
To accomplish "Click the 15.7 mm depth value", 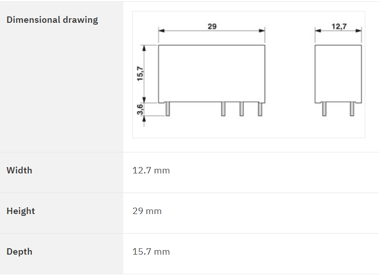I will (151, 251).
